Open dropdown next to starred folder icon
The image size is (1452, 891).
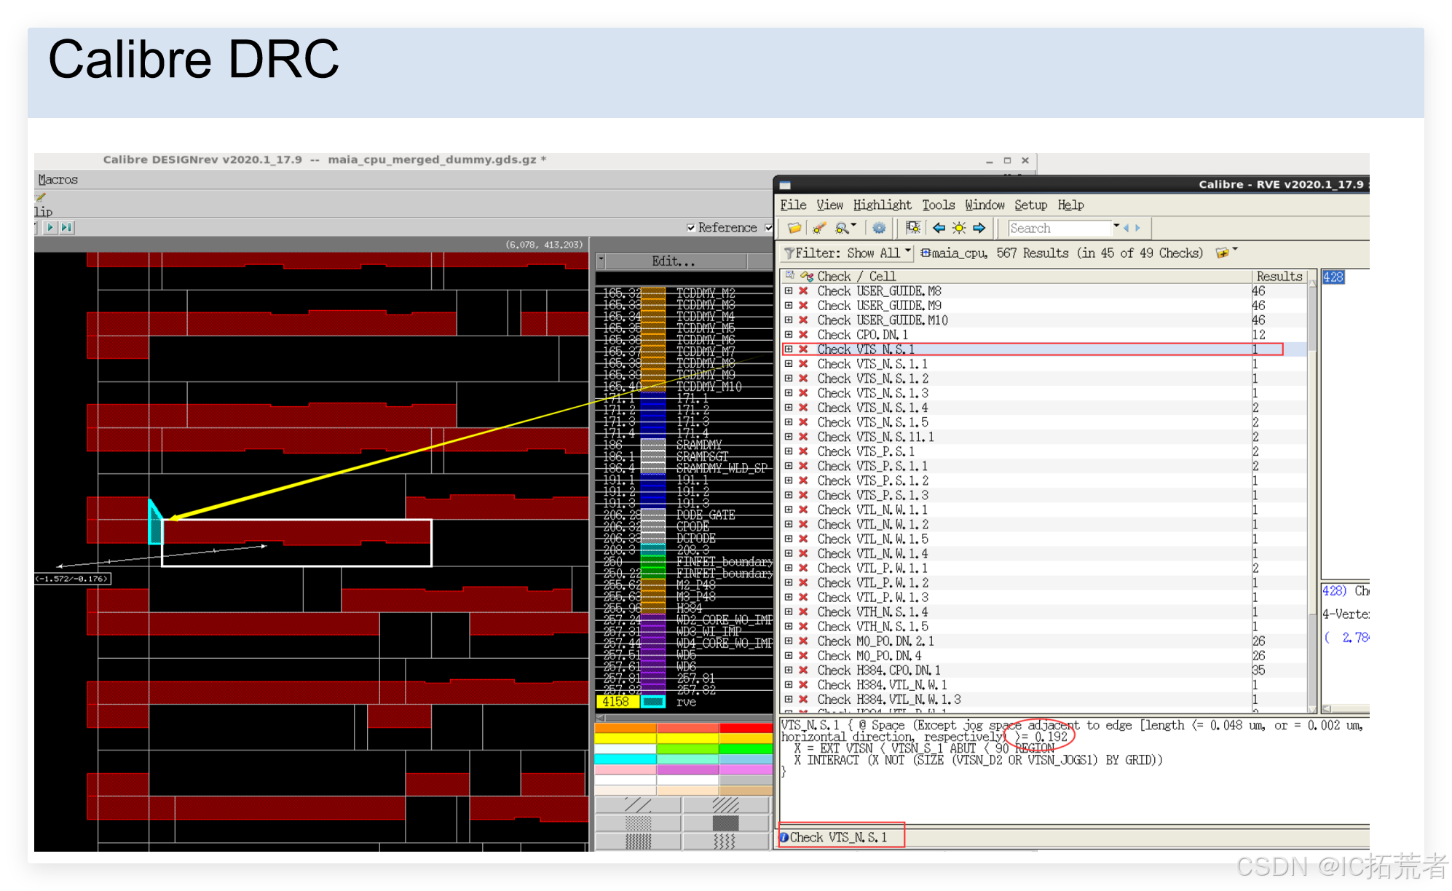click(1235, 250)
